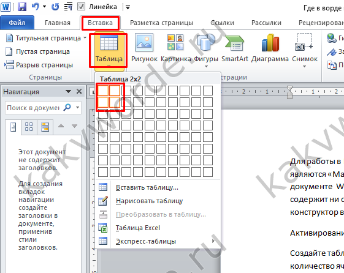The width and height of the screenshot is (344, 273).
Task: Pick the top-left cell of the table grid
Action: [103, 91]
